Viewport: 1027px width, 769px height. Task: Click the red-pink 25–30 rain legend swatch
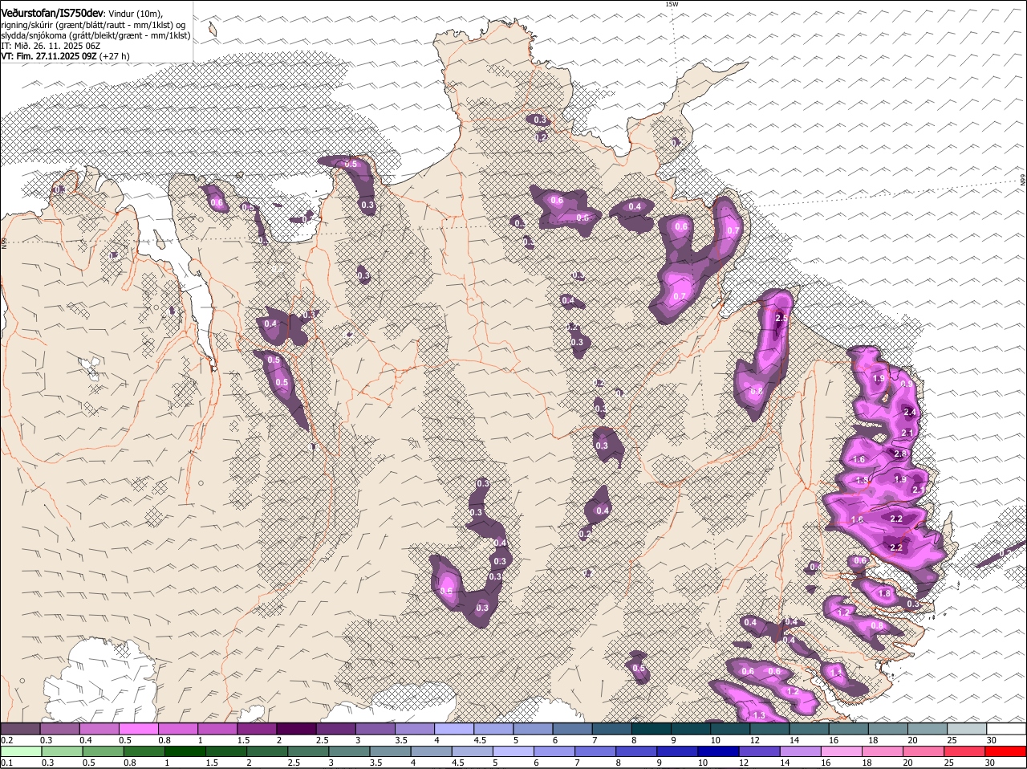coord(965,751)
